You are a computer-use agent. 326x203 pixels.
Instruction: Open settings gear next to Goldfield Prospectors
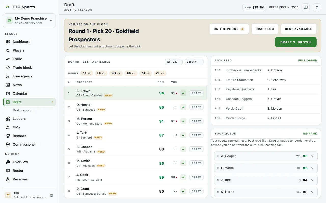(x=51, y=195)
